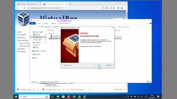Viewport: 177px width, 99px height.
Task: Click the Sì button in VirtualBox installer
Action: 99,65
